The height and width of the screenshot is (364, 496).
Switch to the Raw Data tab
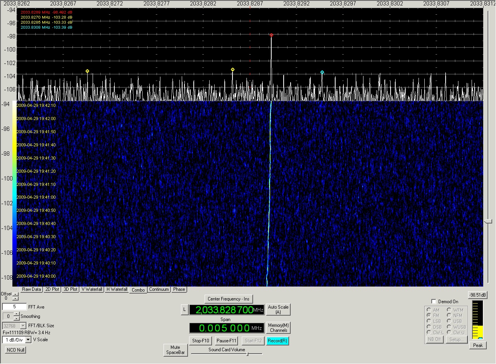coord(31,289)
